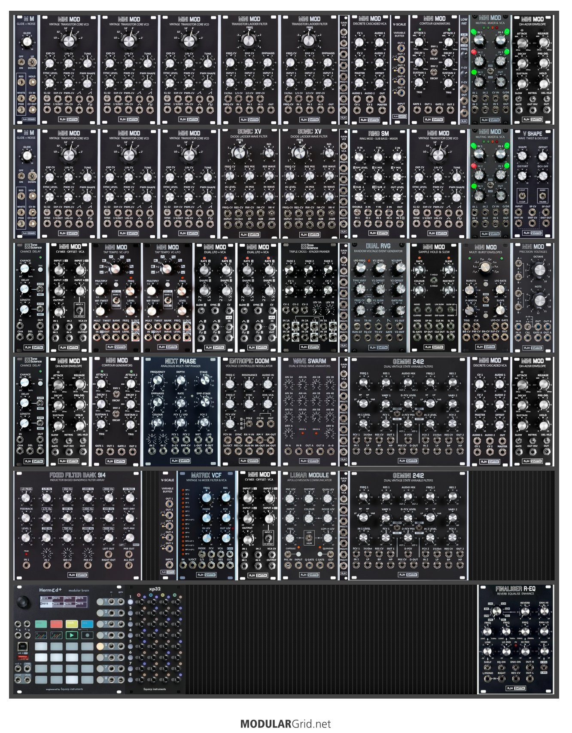
Task: Turn the FADE 3 knob on Triple Cross
Action: (x=328, y=270)
